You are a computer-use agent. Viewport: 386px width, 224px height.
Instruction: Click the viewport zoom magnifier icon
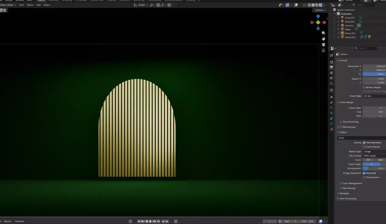323,33
